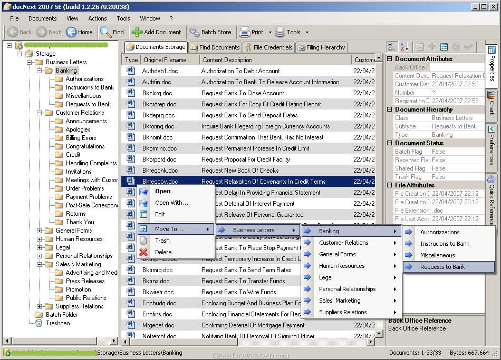Select the Handling Complaints folder
Viewport: 501px width, 360px height.
(x=91, y=163)
